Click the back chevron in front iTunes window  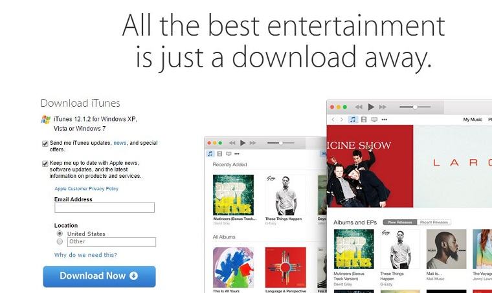333,120
